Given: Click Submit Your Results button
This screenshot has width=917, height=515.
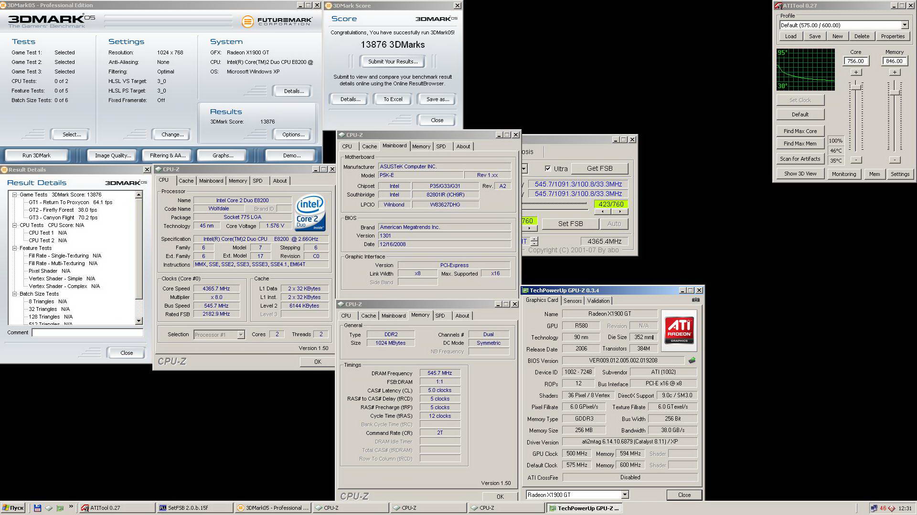Looking at the screenshot, I should [x=393, y=62].
